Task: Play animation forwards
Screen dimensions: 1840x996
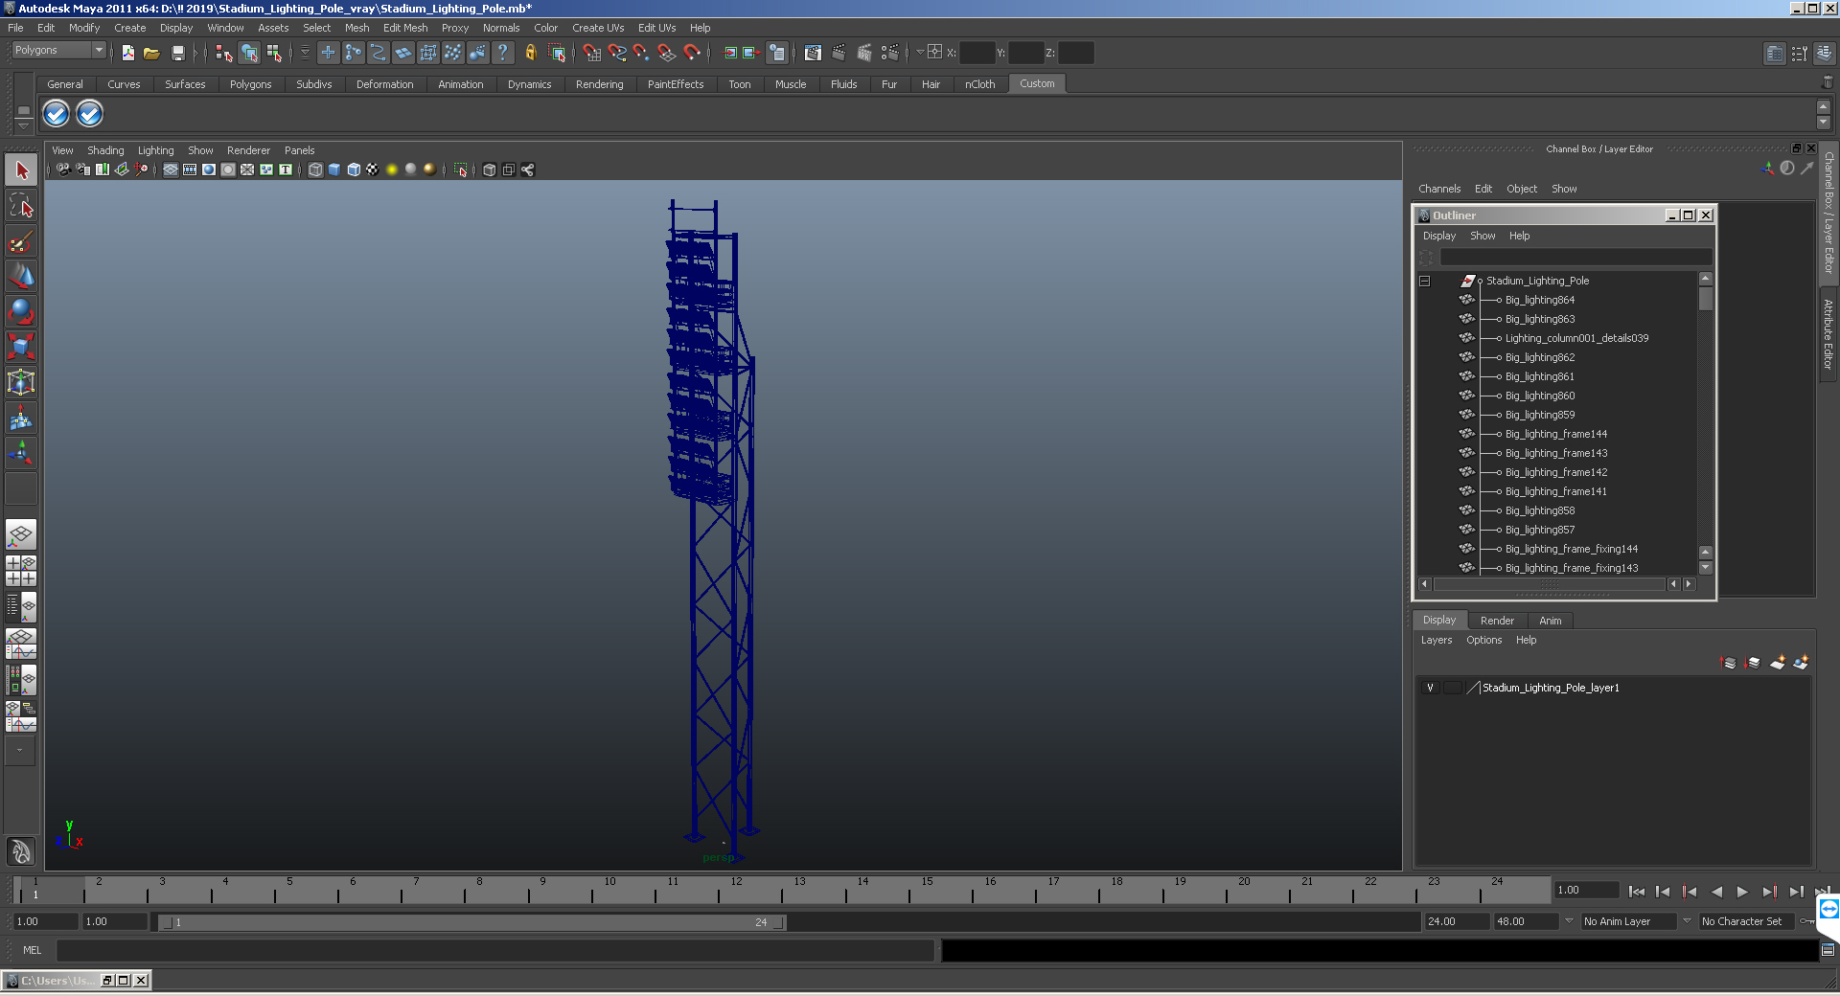Action: click(1742, 892)
